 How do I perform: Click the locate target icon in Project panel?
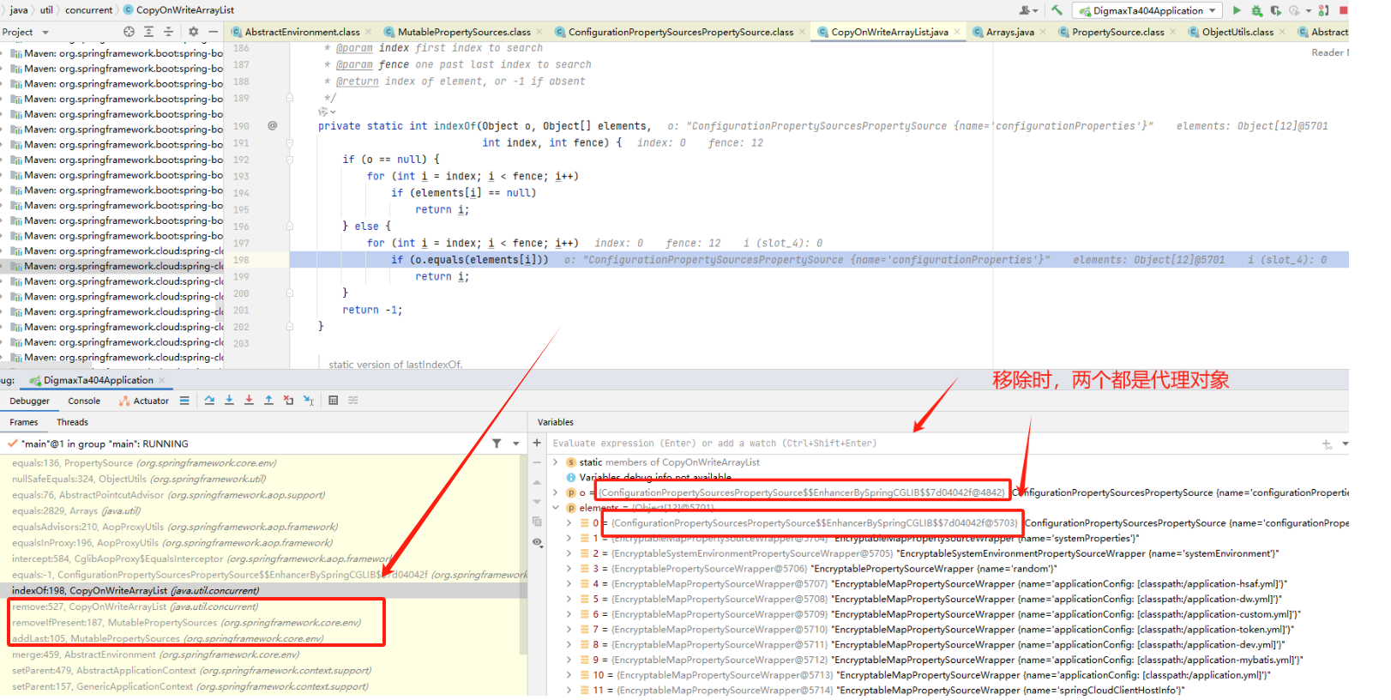click(x=129, y=32)
